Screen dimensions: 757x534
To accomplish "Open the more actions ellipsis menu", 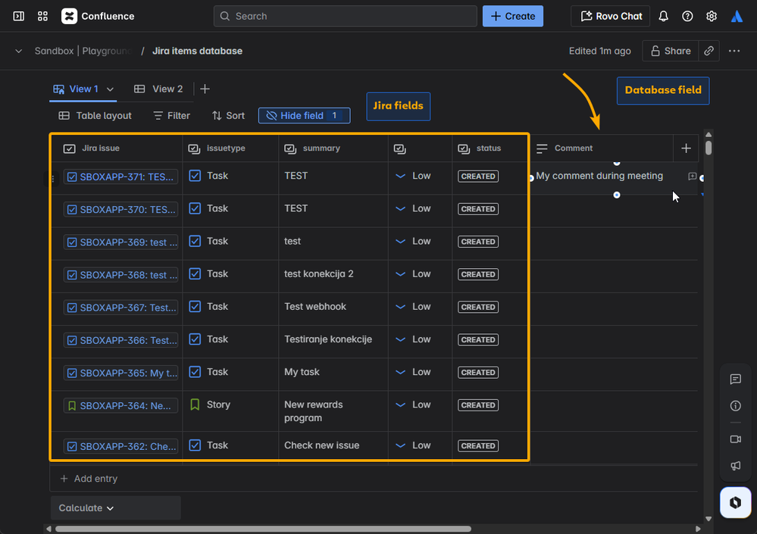I will click(734, 51).
